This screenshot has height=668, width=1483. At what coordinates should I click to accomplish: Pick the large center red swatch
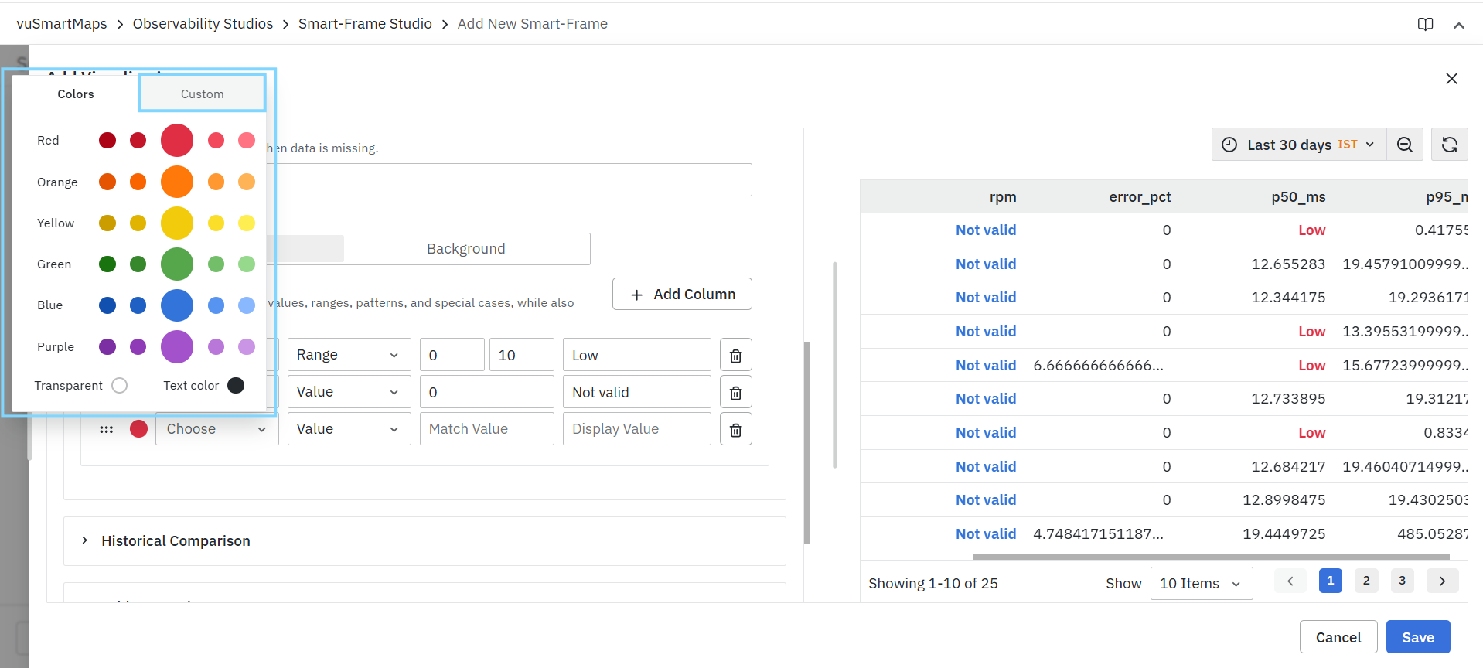point(177,140)
